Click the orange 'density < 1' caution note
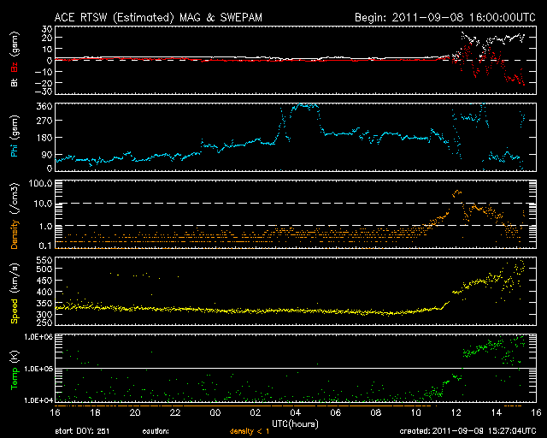Screen dimensions: 547x438 click(250, 431)
